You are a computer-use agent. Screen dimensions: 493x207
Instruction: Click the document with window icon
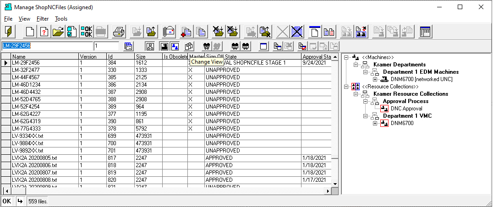tap(277, 46)
